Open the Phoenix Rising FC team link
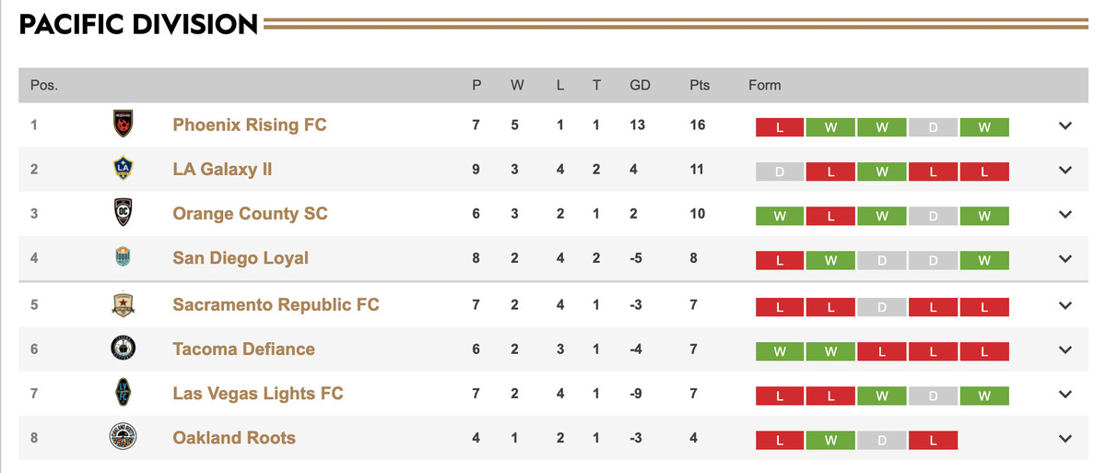Screen dimensions: 1106x473 (250, 124)
